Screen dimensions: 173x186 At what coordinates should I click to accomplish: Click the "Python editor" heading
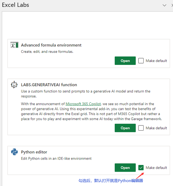point(34,152)
